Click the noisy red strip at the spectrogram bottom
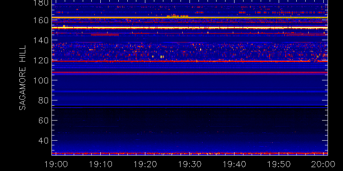The height and width of the screenshot is (171, 343). [190, 153]
